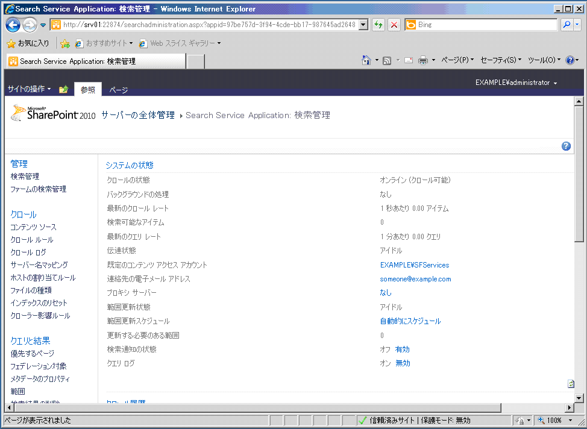This screenshot has width=587, height=429.
Task: Open the browser Home icon
Action: coord(366,60)
